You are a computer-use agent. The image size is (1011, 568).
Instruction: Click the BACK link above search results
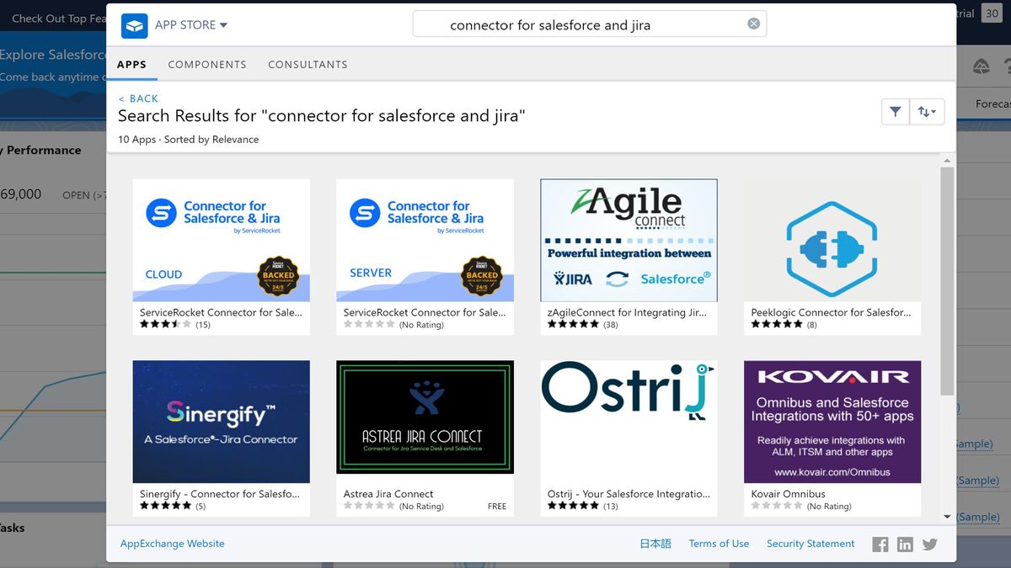pos(138,98)
